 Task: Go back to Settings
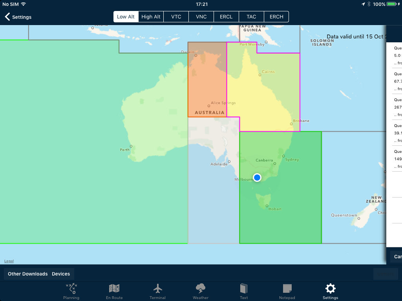18,17
